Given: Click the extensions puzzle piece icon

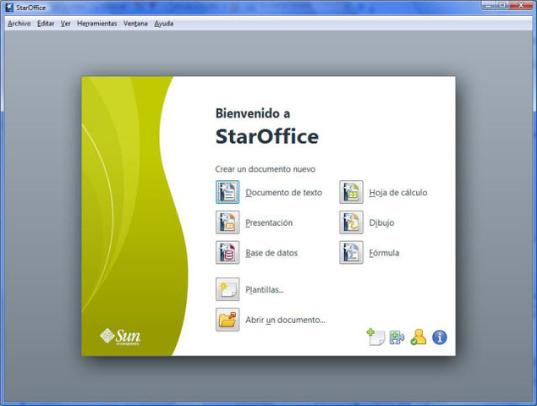Looking at the screenshot, I should click(x=397, y=337).
